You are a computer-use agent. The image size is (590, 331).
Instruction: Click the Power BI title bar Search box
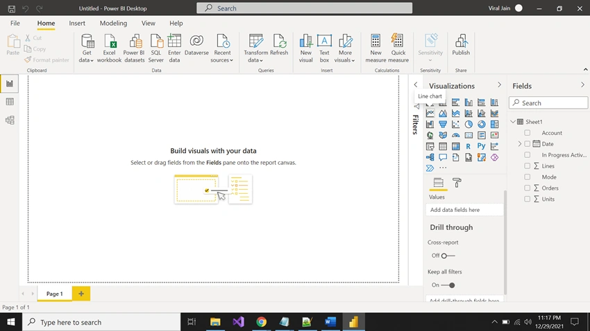(x=305, y=8)
